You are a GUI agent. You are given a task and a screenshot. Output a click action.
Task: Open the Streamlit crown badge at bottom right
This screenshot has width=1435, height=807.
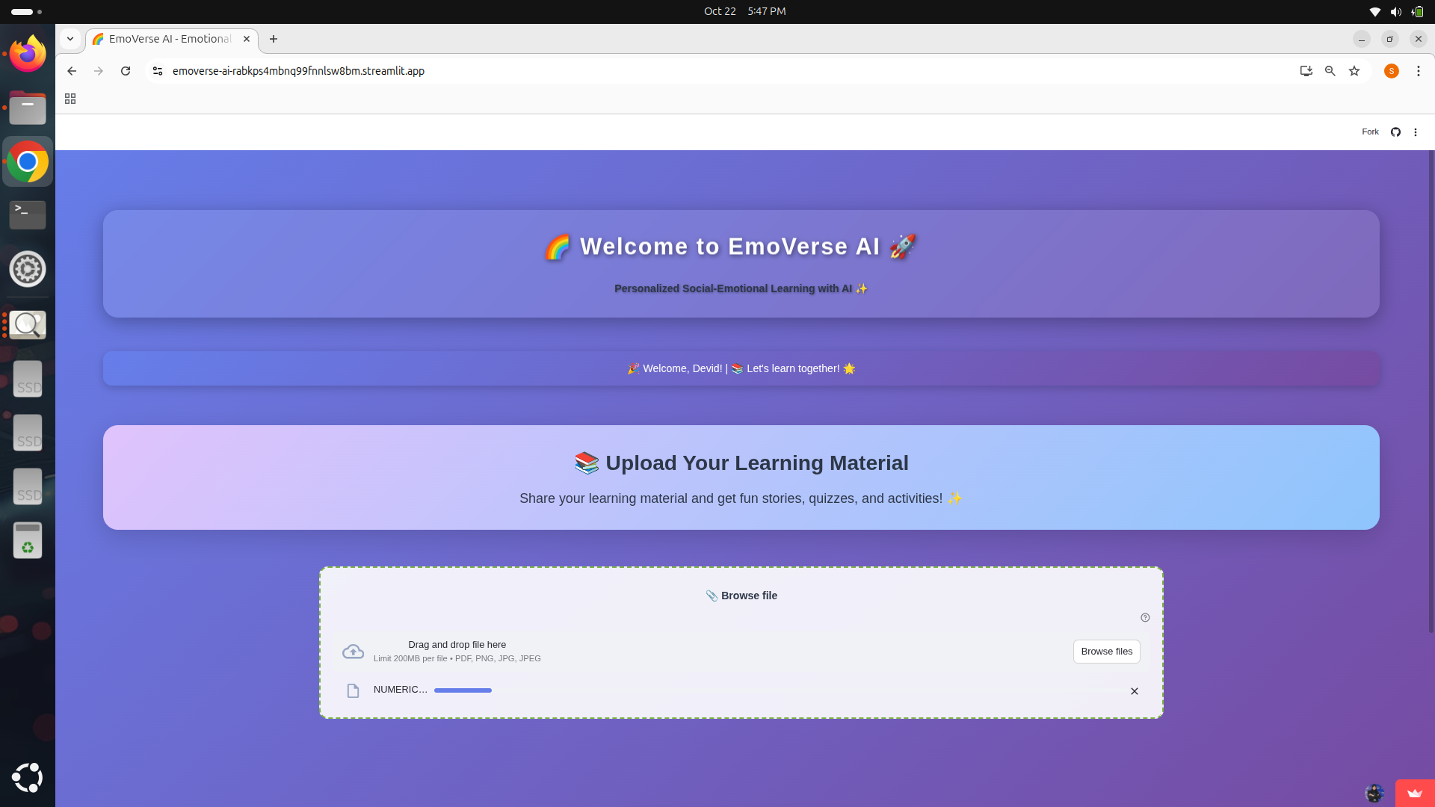1414,794
